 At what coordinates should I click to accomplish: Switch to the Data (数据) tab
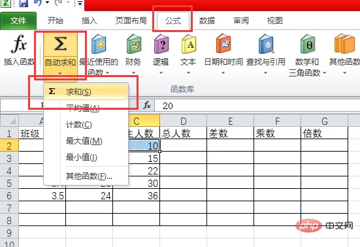tap(207, 21)
